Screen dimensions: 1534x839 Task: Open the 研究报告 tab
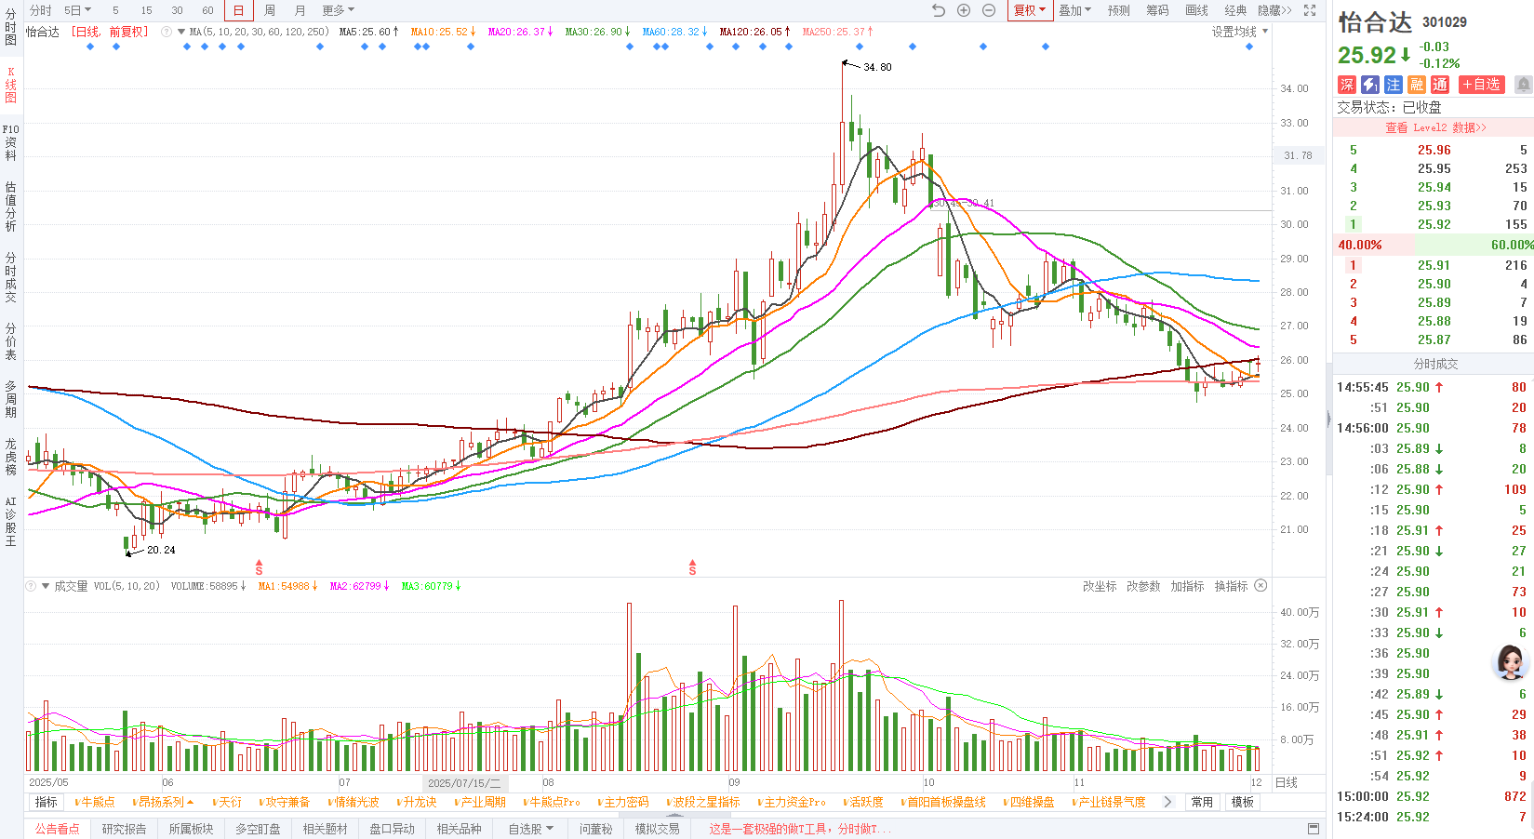click(x=124, y=829)
